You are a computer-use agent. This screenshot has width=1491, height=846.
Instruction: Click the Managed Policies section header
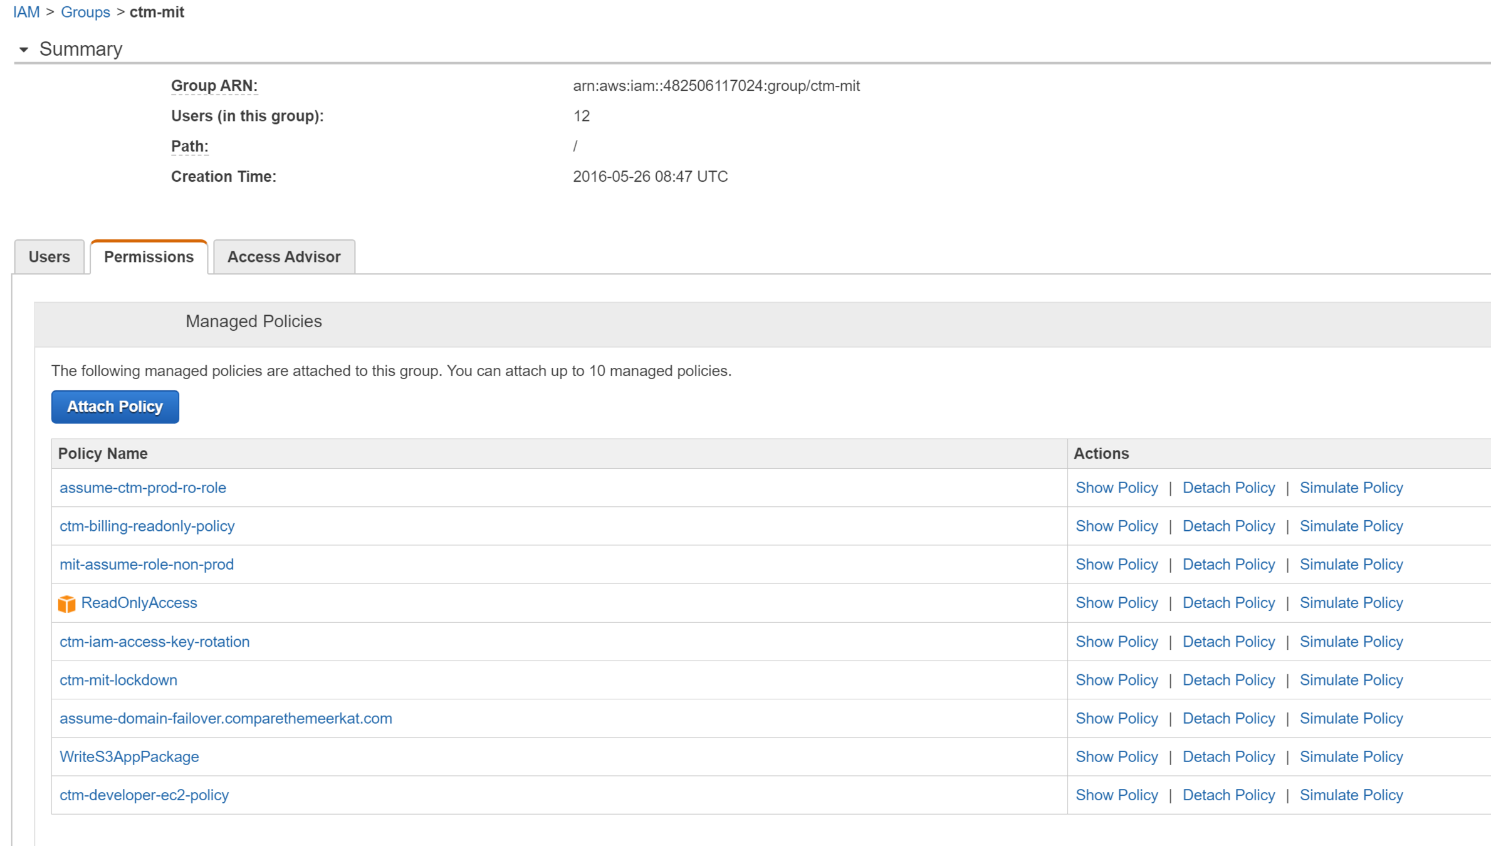tap(254, 321)
